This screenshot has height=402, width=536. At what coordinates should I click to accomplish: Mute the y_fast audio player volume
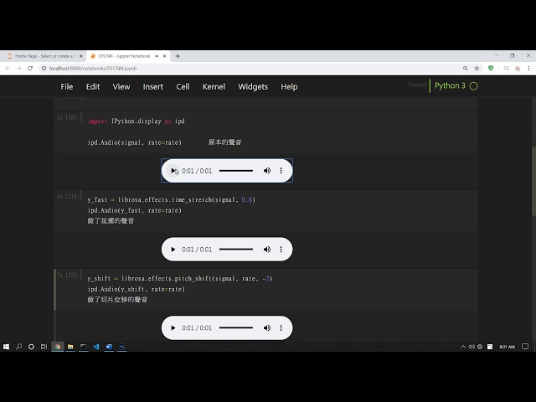tap(267, 250)
